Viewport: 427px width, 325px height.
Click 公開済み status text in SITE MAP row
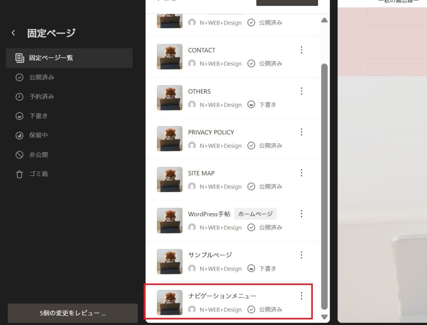[270, 186]
